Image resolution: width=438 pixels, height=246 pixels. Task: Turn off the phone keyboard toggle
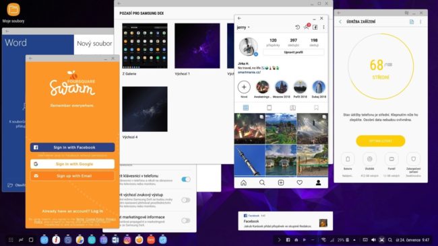[186, 179]
